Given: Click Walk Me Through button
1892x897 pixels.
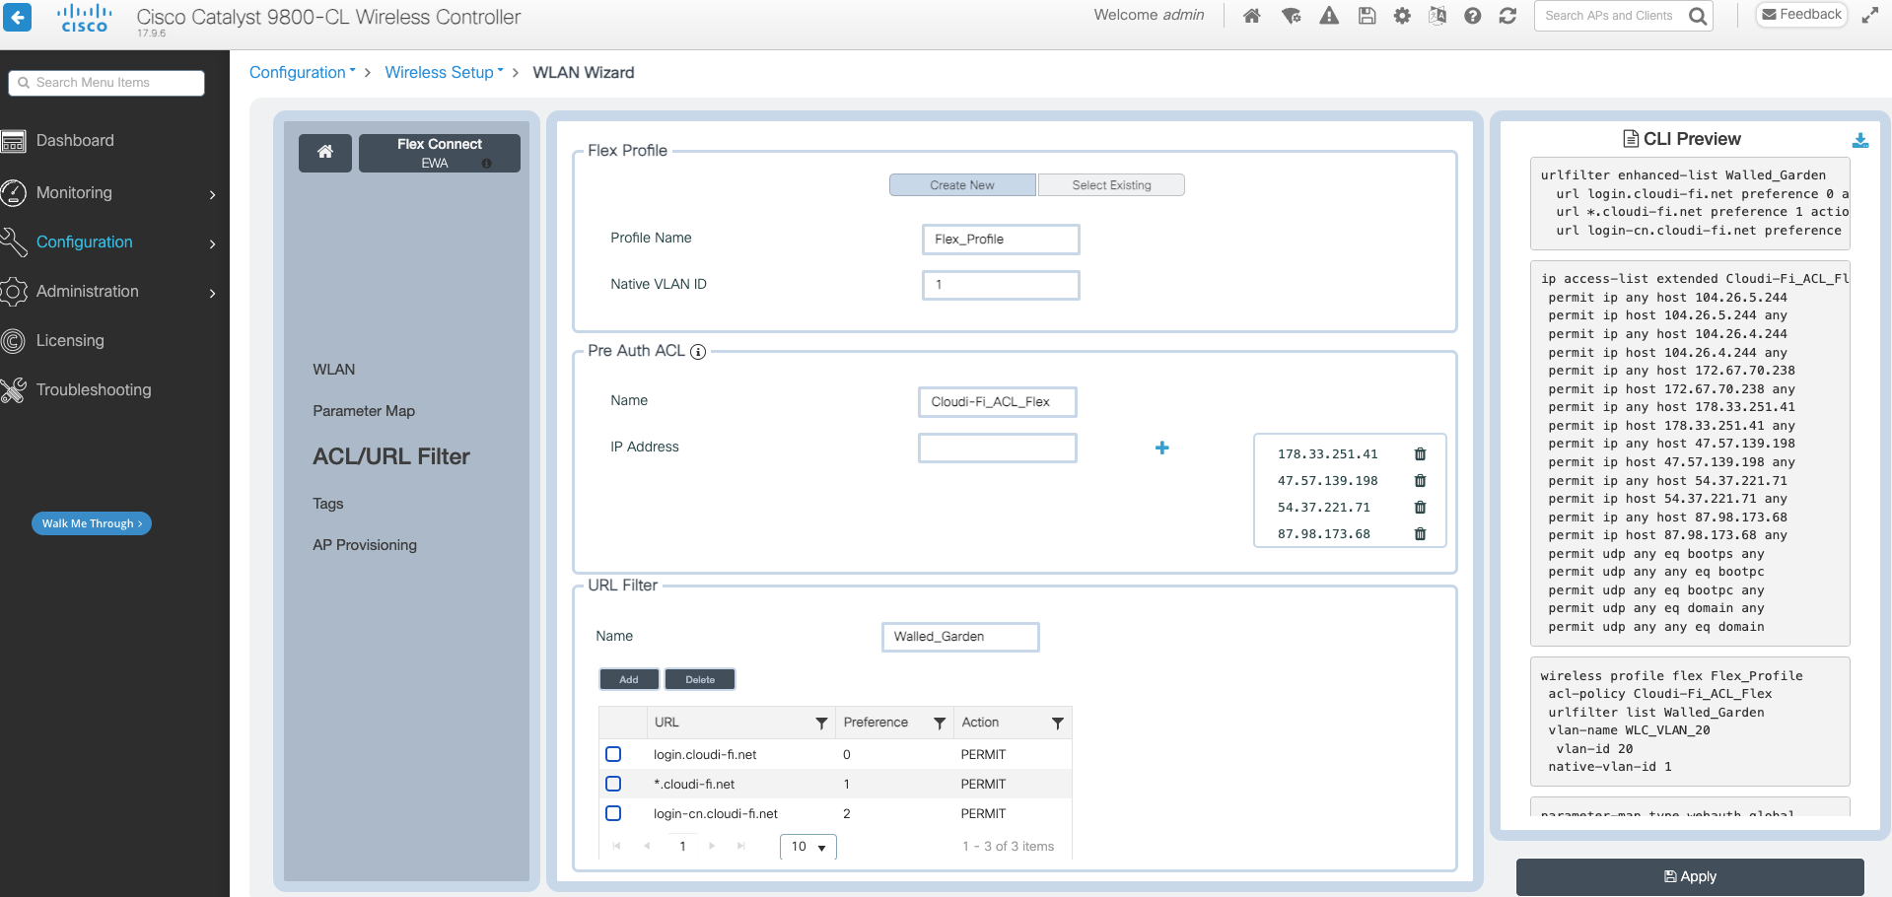Looking at the screenshot, I should click(92, 523).
